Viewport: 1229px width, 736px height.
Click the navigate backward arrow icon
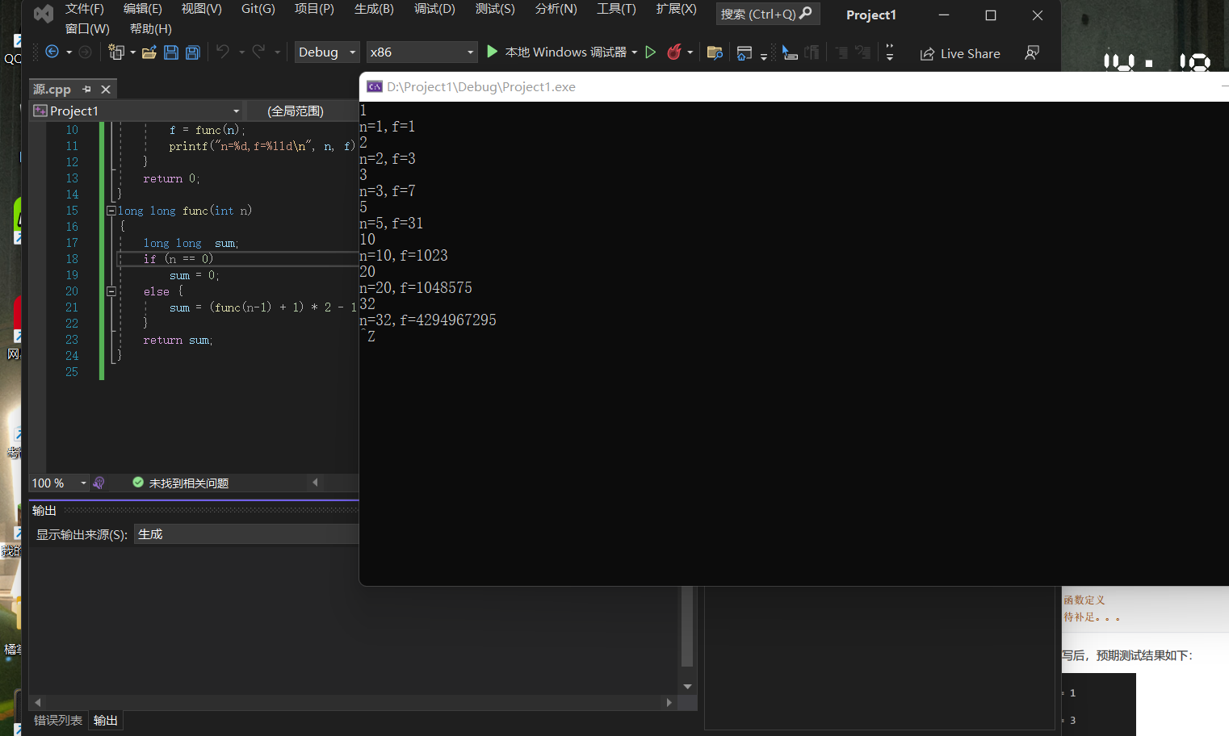(x=52, y=52)
